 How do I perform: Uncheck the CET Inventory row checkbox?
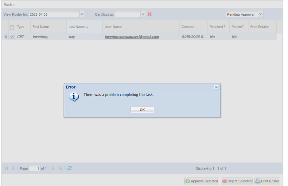[x=12, y=37]
